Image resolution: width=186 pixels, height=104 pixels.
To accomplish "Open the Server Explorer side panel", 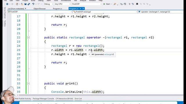I will point(5,13).
